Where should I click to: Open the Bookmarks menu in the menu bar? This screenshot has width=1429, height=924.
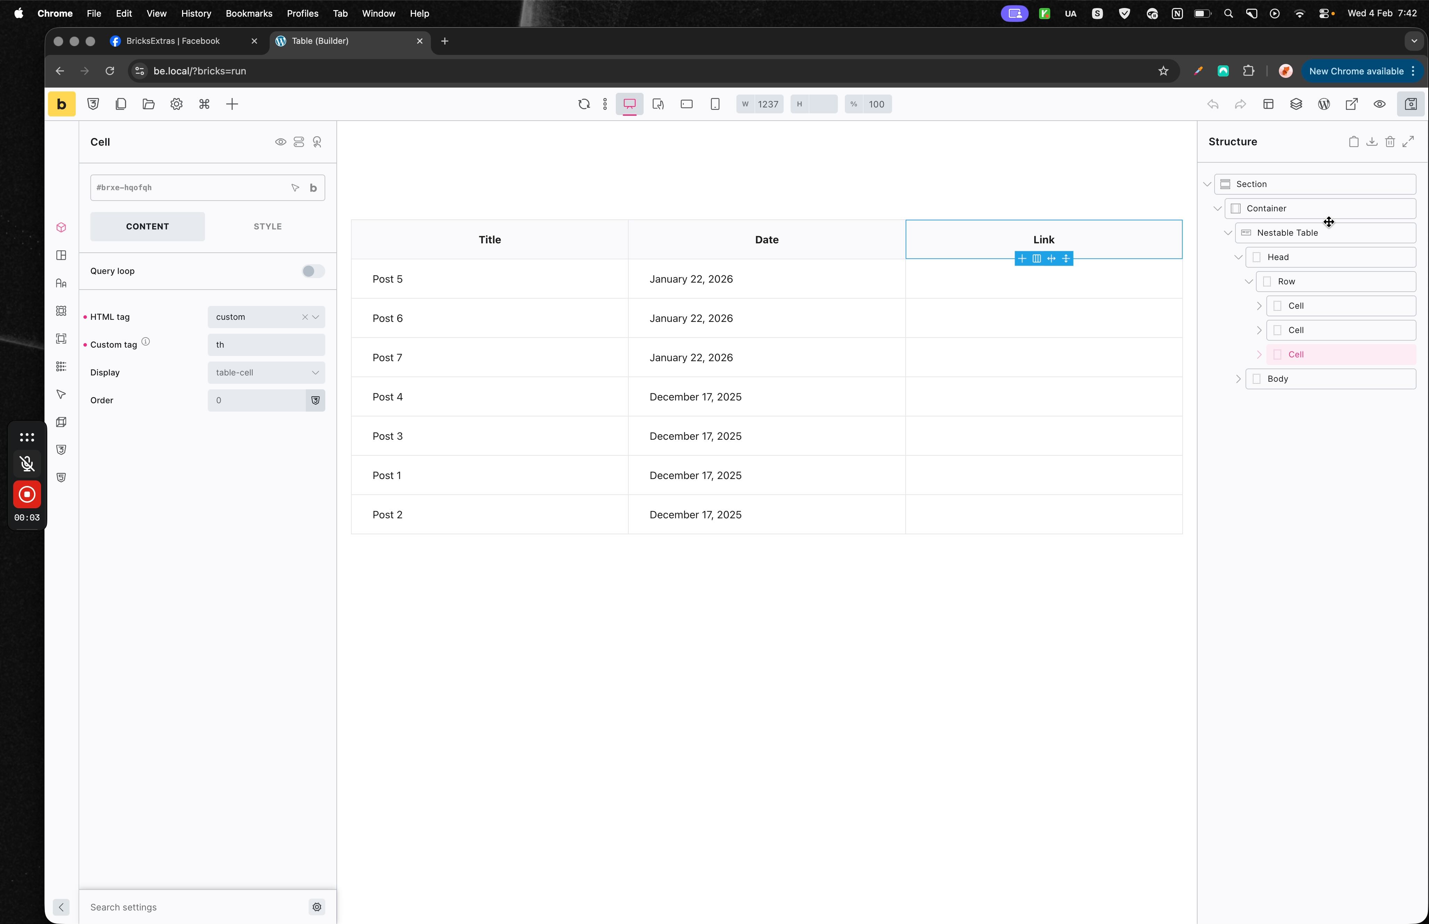249,13
